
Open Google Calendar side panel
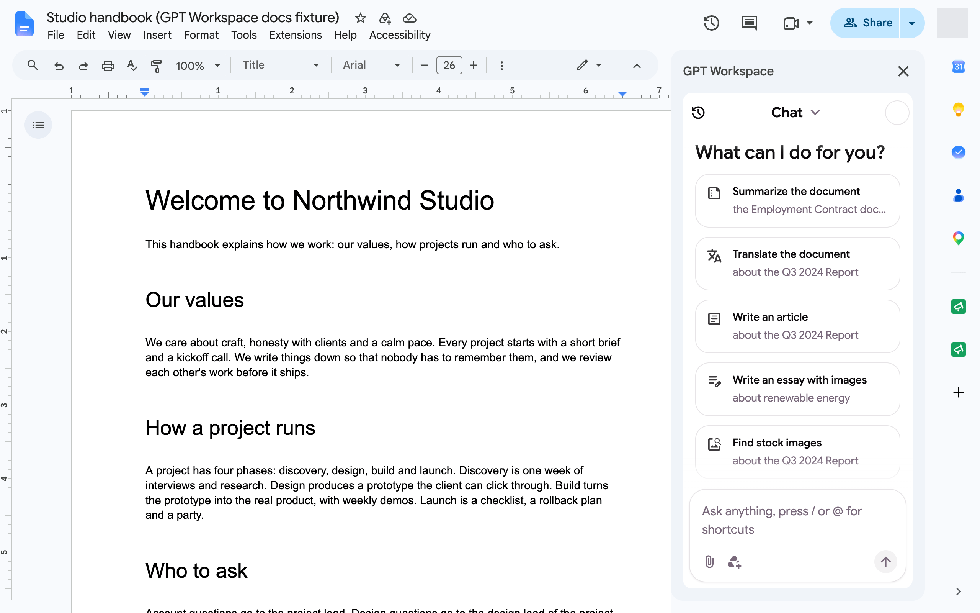tap(958, 67)
